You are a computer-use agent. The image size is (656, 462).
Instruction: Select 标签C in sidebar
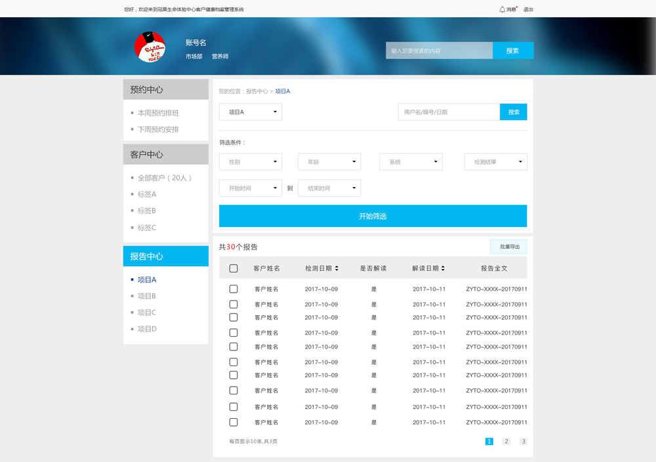(x=147, y=228)
